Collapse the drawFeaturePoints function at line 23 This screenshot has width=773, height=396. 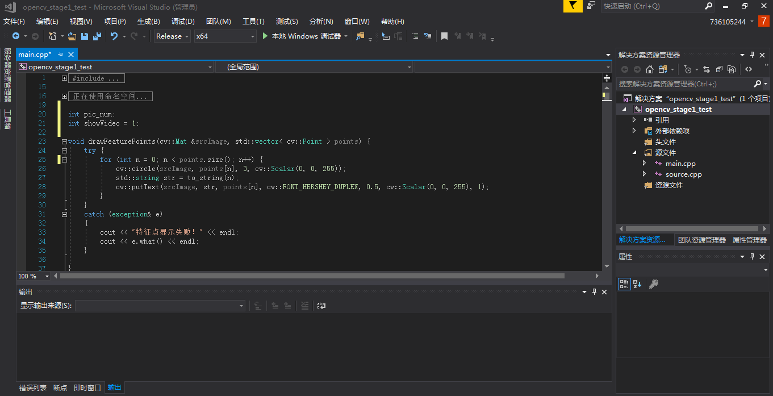pos(64,141)
